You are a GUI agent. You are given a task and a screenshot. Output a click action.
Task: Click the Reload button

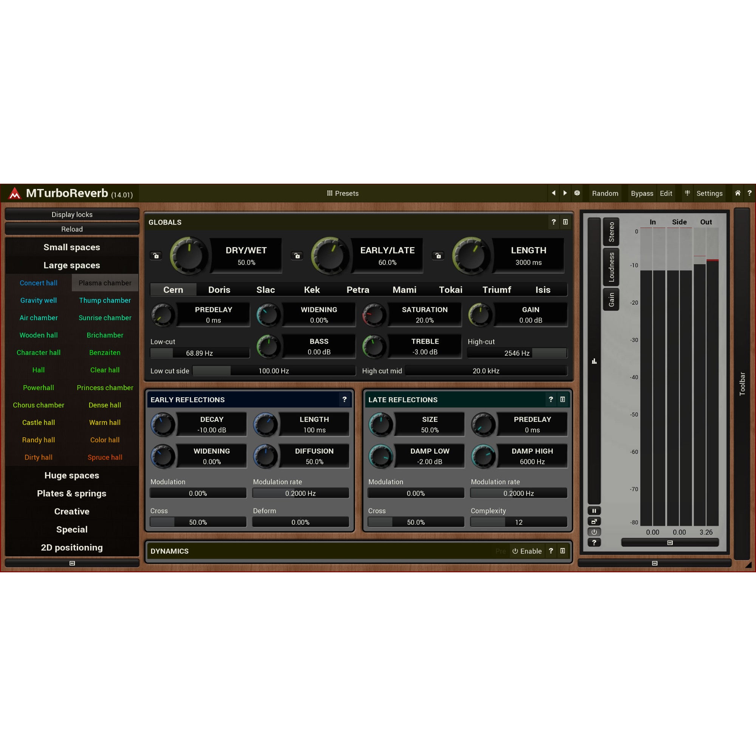(x=72, y=229)
